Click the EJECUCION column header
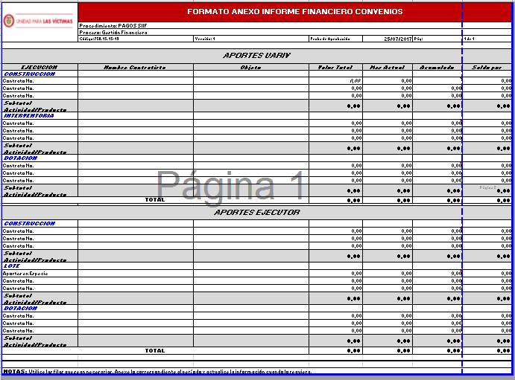The height and width of the screenshot is (380, 515). (40, 67)
